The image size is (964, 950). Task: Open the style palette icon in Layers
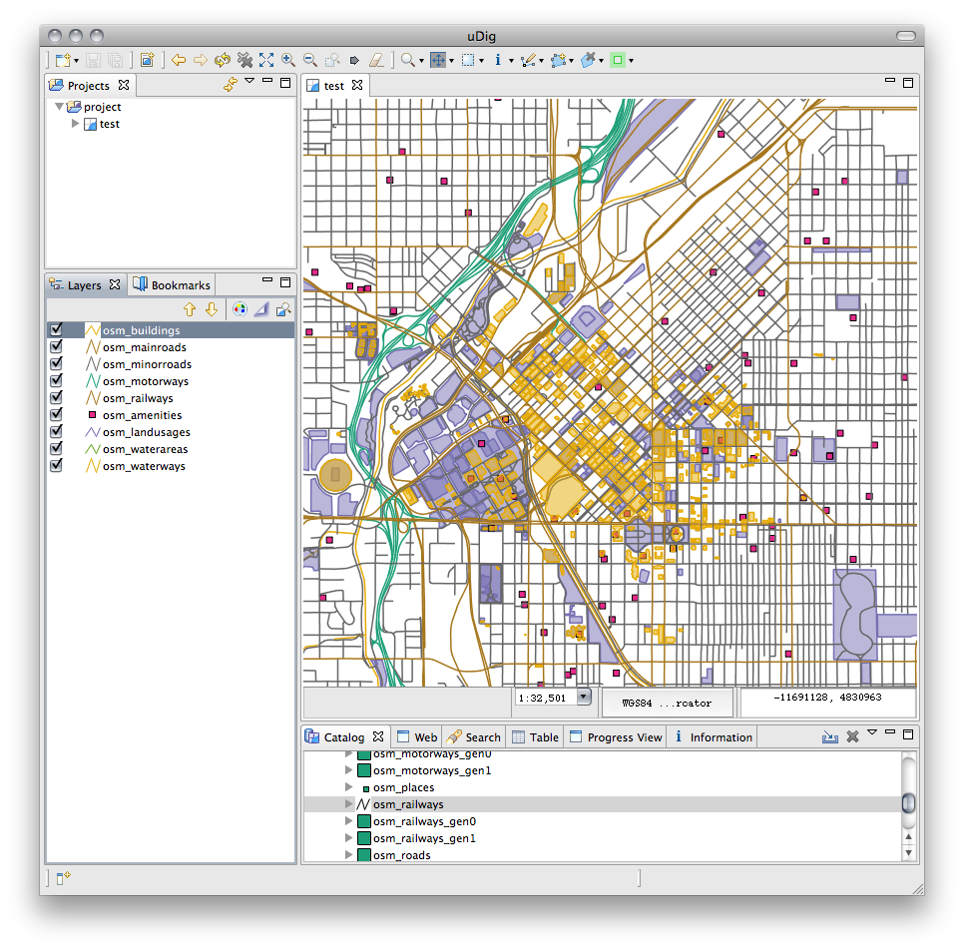pyautogui.click(x=239, y=309)
